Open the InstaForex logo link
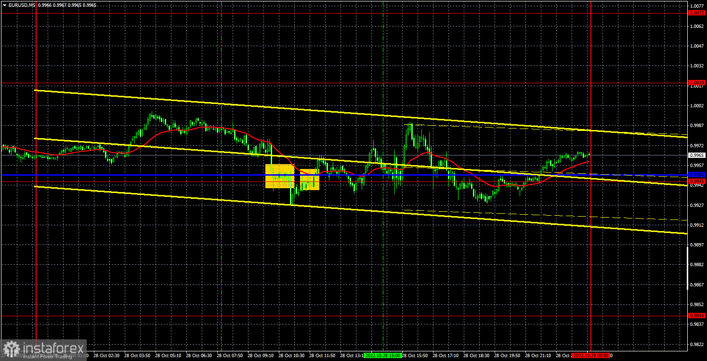 point(43,350)
